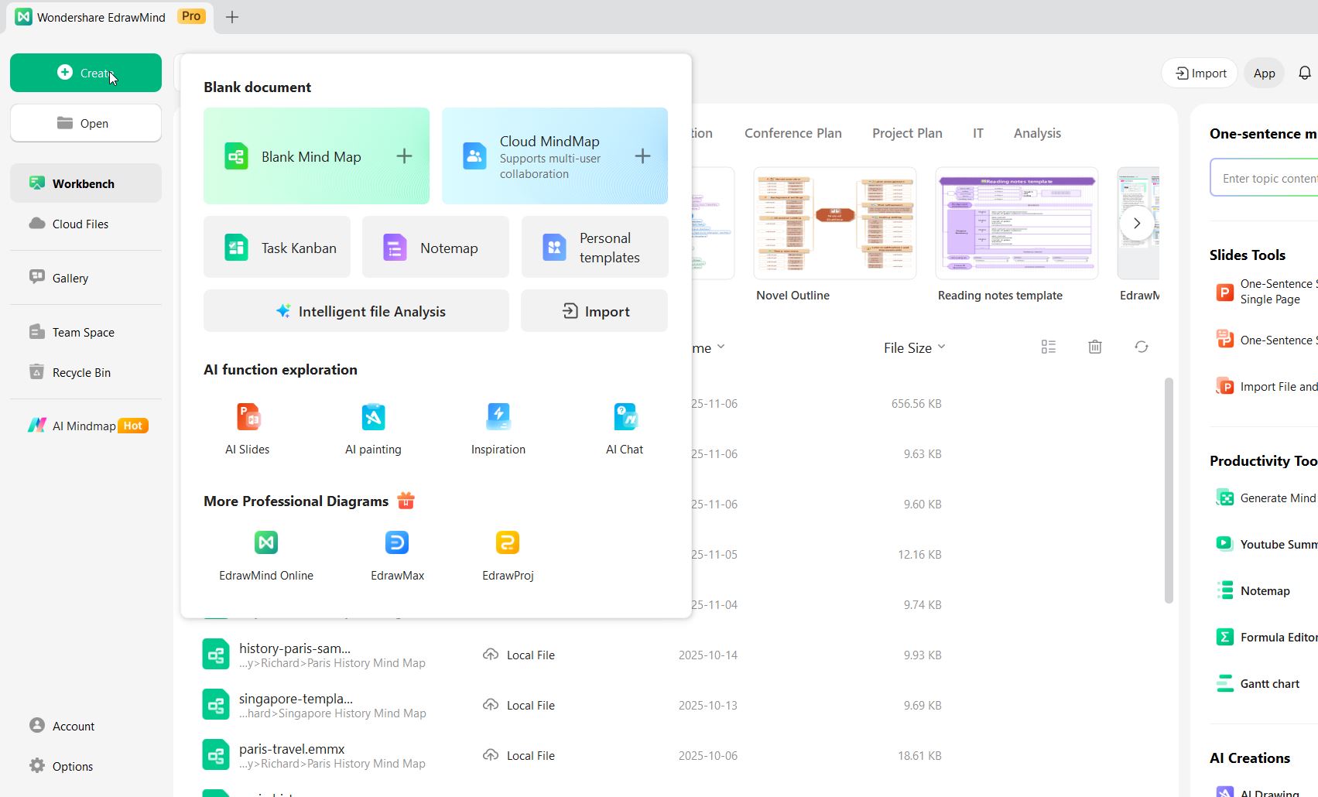Open Personal templates
The image size is (1318, 797).
pyautogui.click(x=594, y=248)
